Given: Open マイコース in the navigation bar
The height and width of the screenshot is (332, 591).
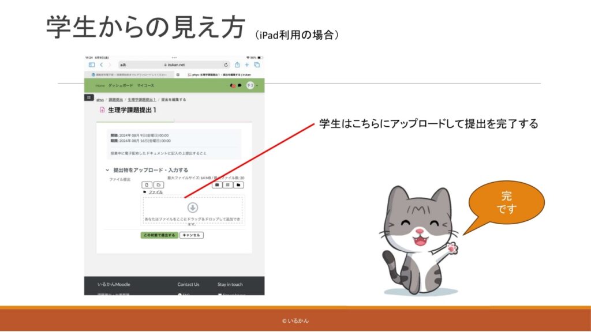Looking at the screenshot, I should pos(145,85).
